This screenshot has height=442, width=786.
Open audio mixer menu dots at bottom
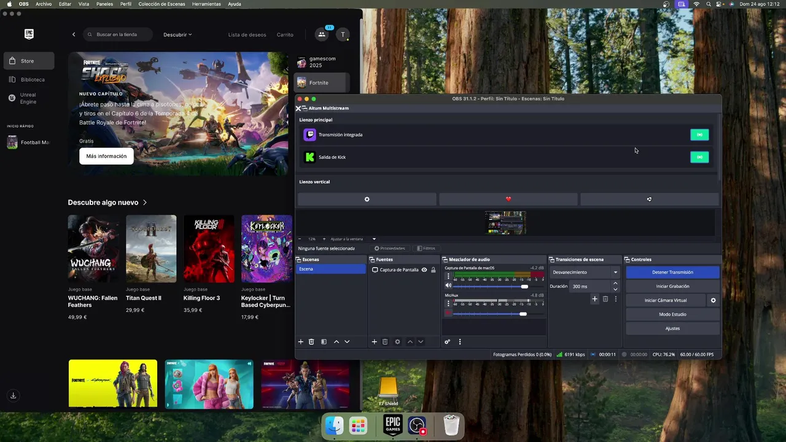click(x=460, y=342)
